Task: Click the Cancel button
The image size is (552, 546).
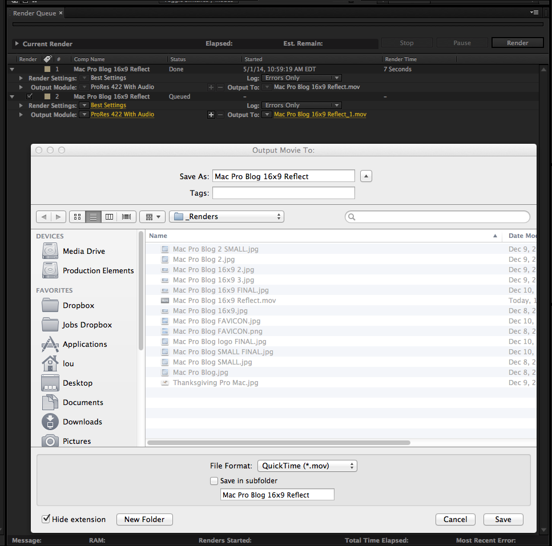Action: coord(455,519)
